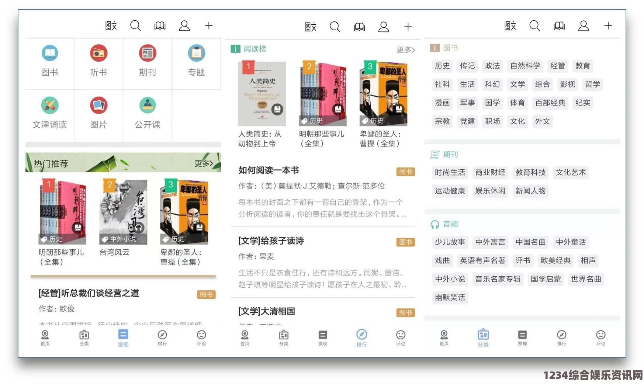Tap 数 icon in right screen header

(510, 25)
